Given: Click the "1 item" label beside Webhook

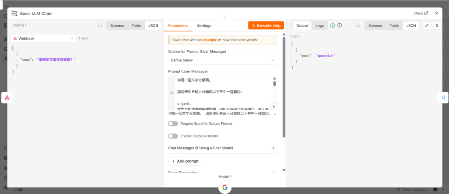Looking at the screenshot, I should point(83,38).
